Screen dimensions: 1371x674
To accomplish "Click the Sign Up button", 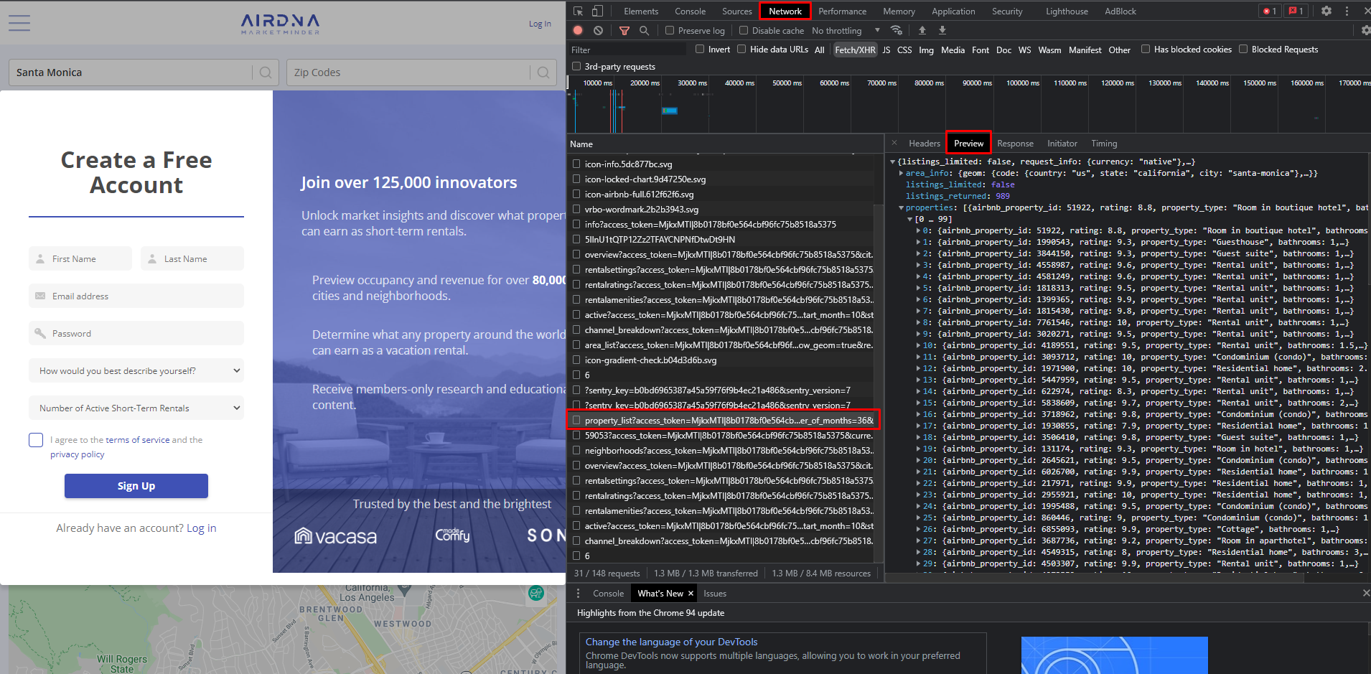I will [x=136, y=486].
